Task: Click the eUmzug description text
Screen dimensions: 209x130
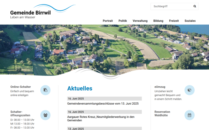Action: [168, 95]
